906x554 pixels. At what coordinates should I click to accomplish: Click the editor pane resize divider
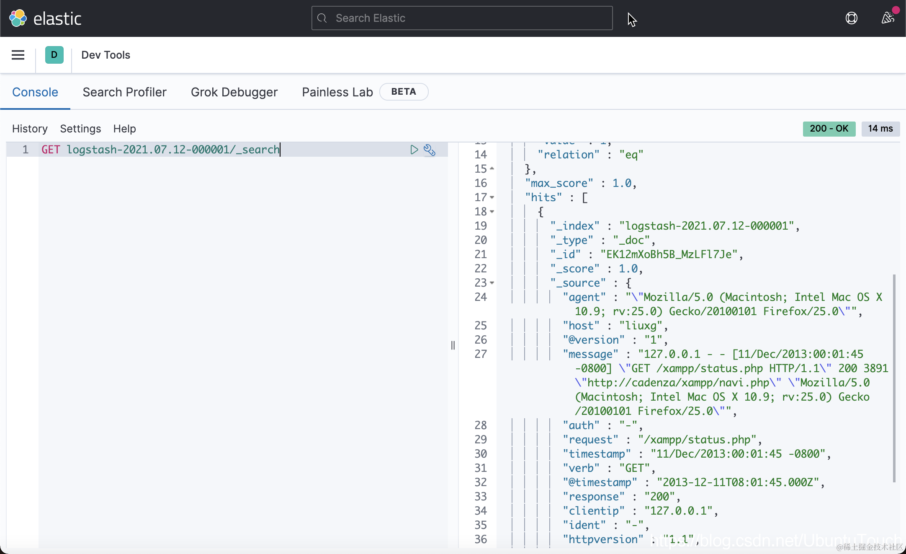tap(453, 345)
